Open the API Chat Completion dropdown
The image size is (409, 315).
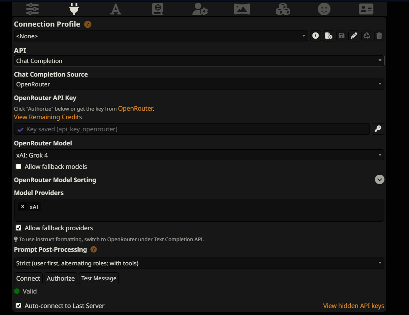click(x=199, y=61)
